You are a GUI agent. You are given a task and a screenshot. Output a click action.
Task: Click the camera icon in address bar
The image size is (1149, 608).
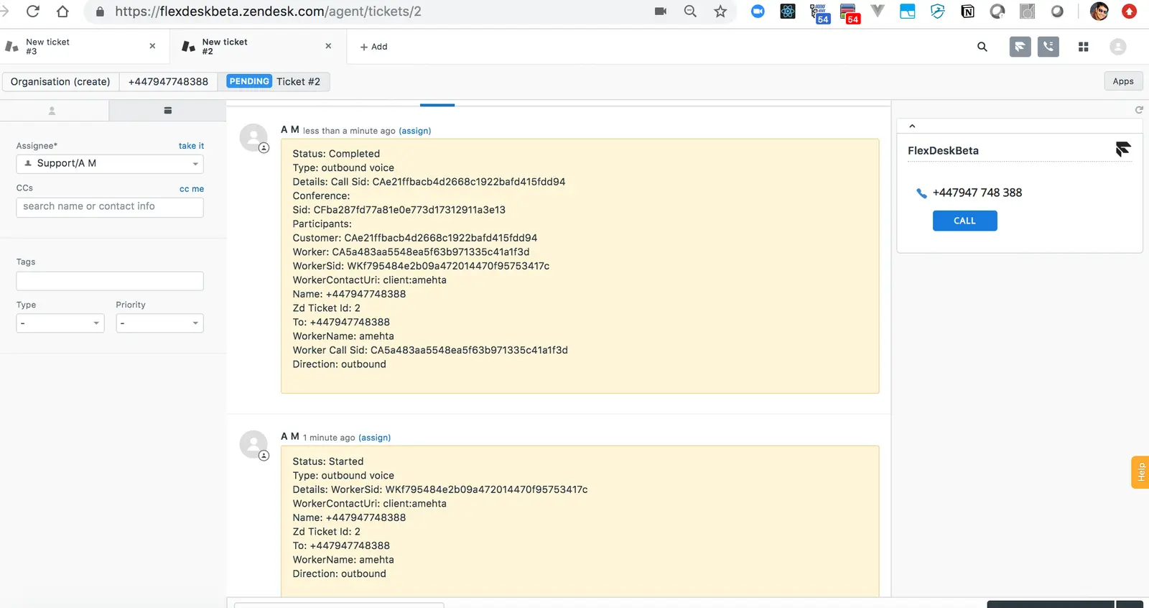coord(661,11)
